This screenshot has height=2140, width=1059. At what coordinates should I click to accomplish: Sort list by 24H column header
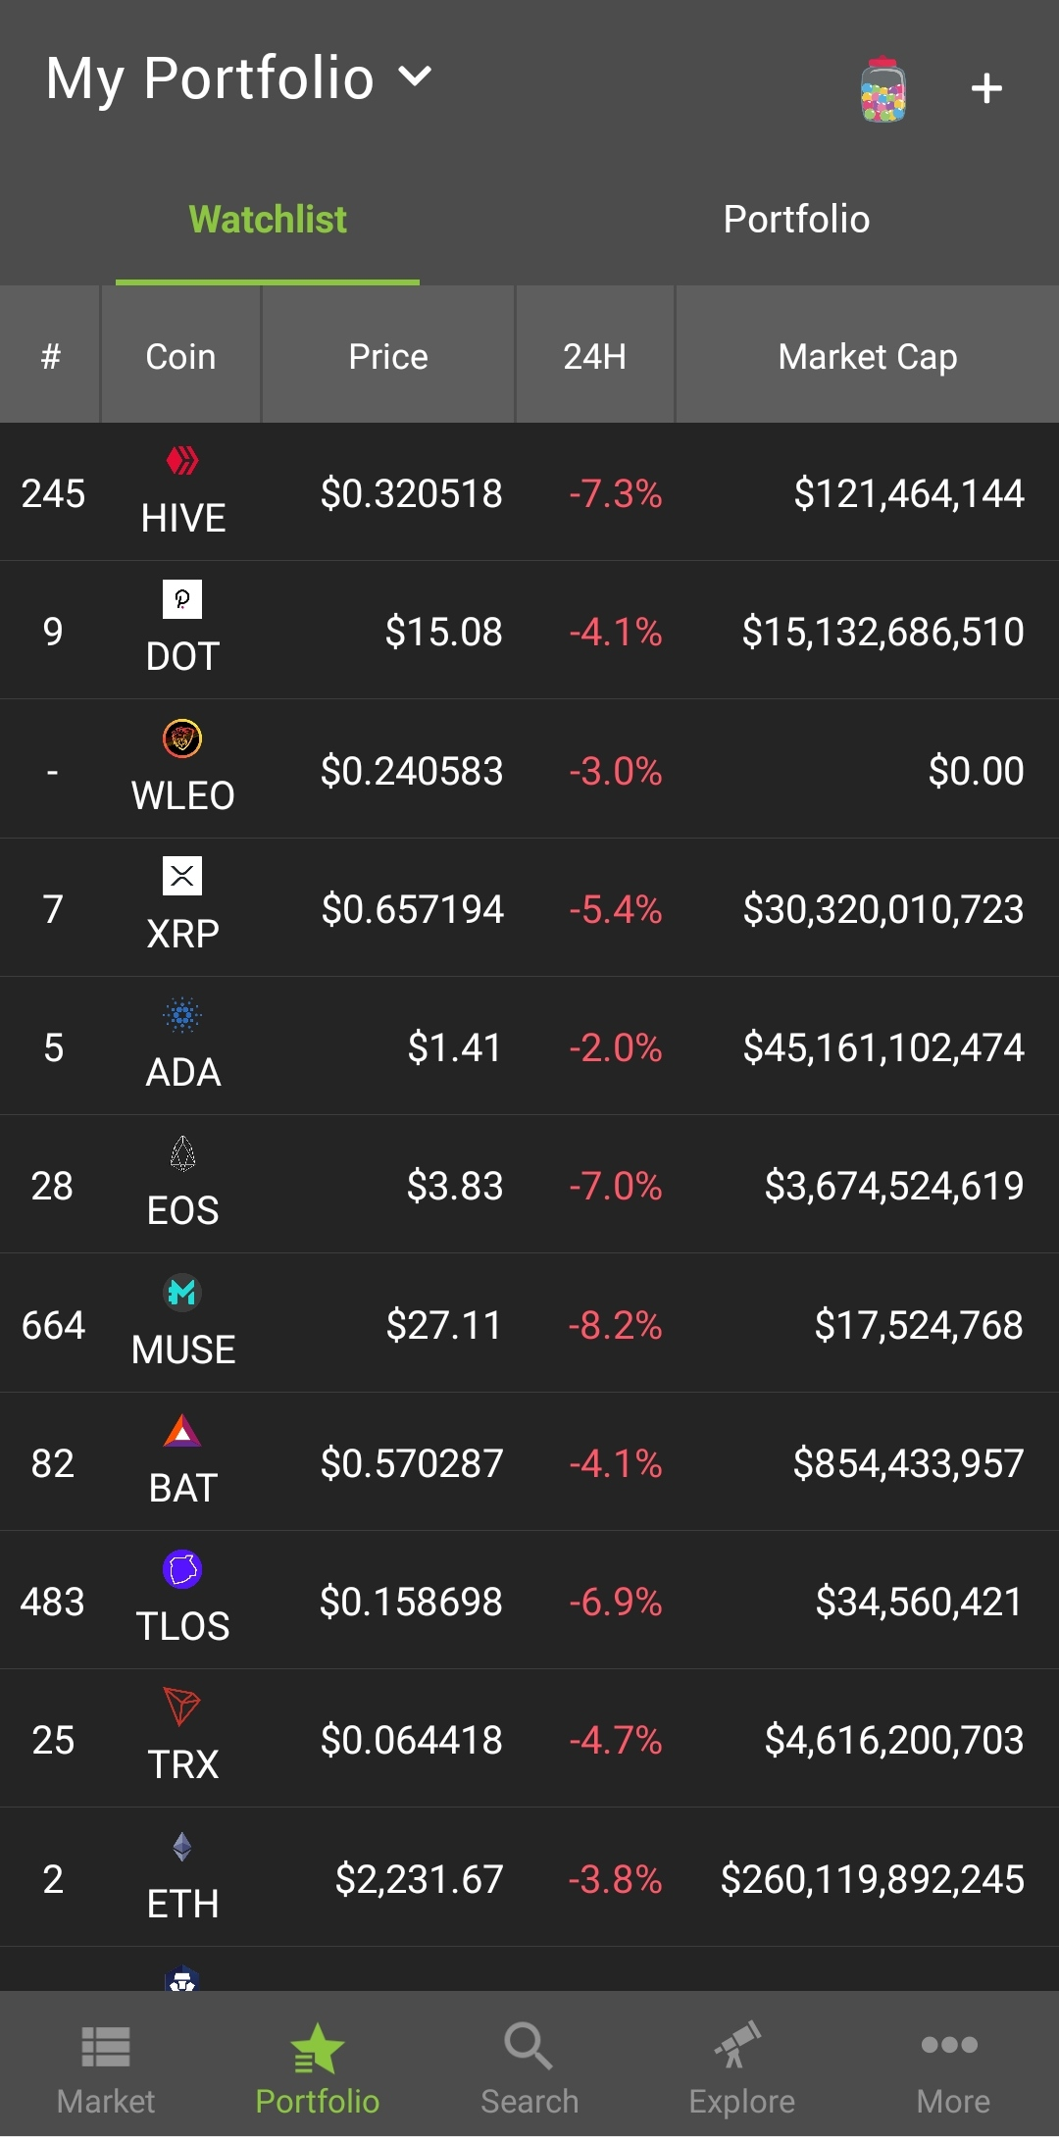pyautogui.click(x=594, y=355)
